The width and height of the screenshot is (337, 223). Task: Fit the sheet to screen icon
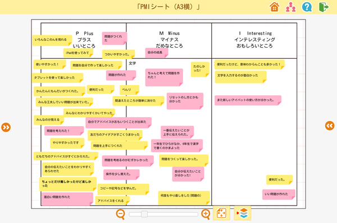click(x=221, y=213)
